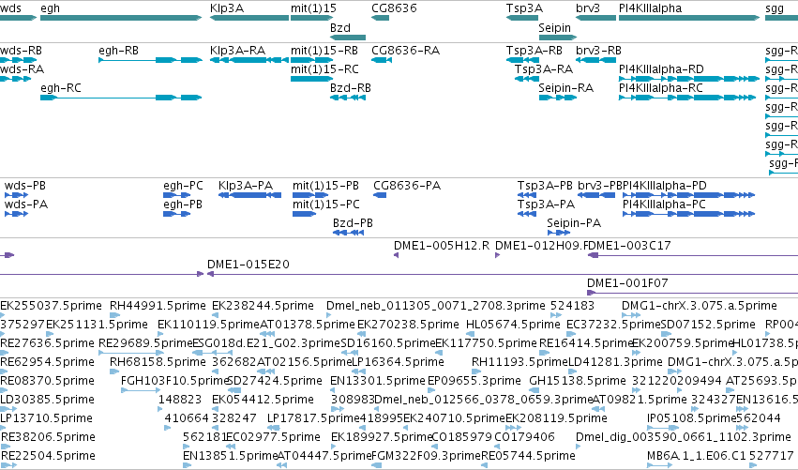Viewport: 798px width, 470px height.
Task: Click EST EK255037.5prime
Action: pos(51,306)
